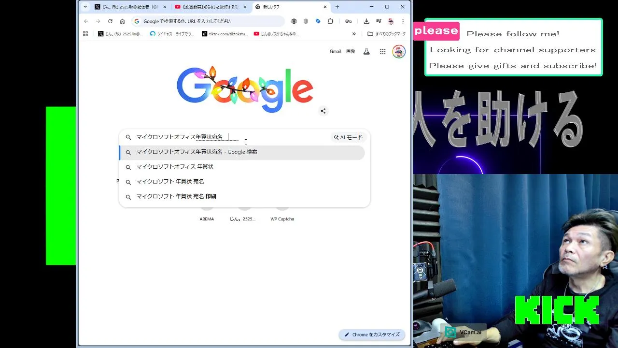This screenshot has height=348, width=618.
Task: Select suggestion マイクロソフトオフィス年賀状宛名 - Google 検索
Action: [242, 152]
